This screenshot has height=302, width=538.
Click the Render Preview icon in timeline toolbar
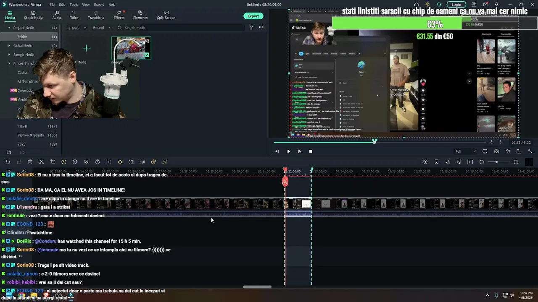point(425,162)
